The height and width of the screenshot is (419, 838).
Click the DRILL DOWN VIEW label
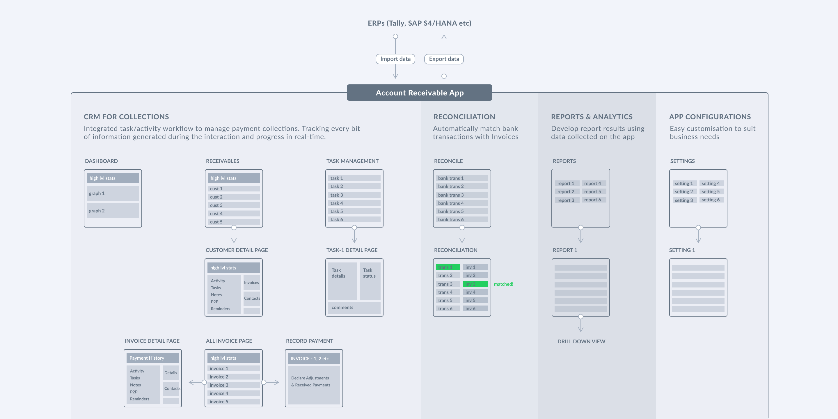pyautogui.click(x=581, y=342)
